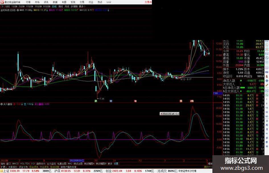Click the blue four-arrow move sidebar icon
269x173 pixels.
(x=267, y=81)
